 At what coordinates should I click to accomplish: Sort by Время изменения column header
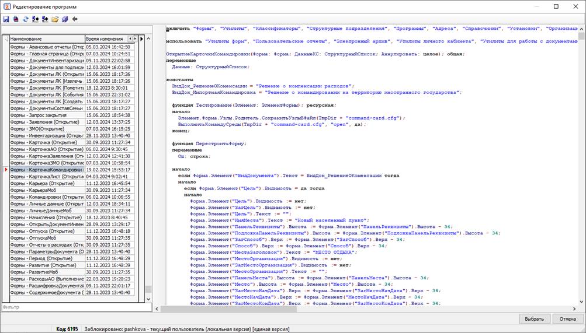coord(106,38)
